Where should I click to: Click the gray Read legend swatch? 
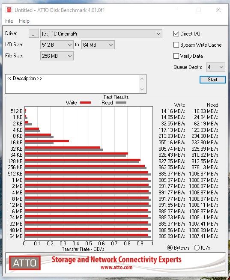click(121, 102)
